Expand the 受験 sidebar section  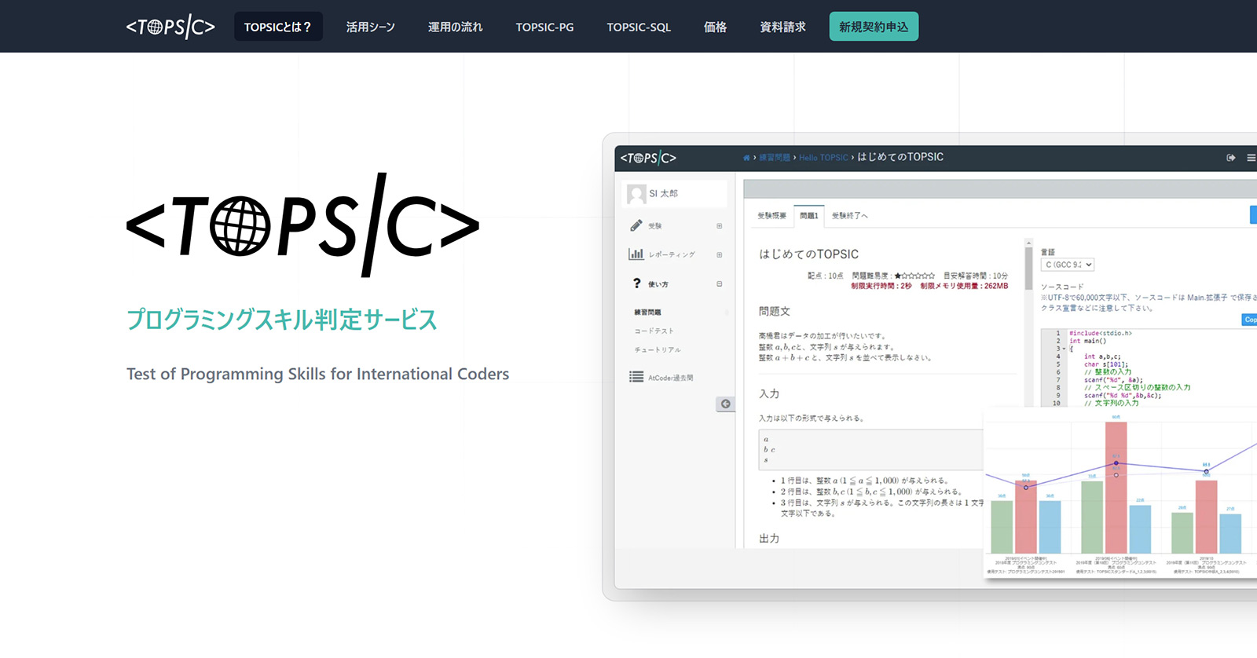coord(719,226)
